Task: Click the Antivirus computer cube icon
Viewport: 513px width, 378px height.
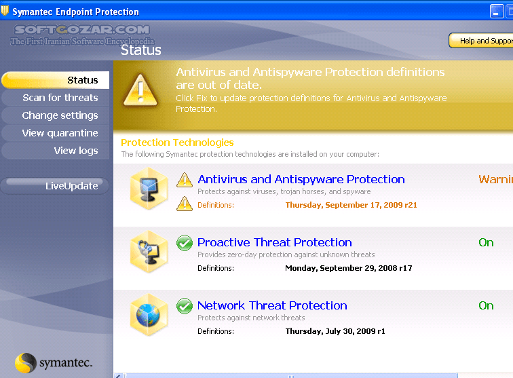Action: click(x=149, y=189)
